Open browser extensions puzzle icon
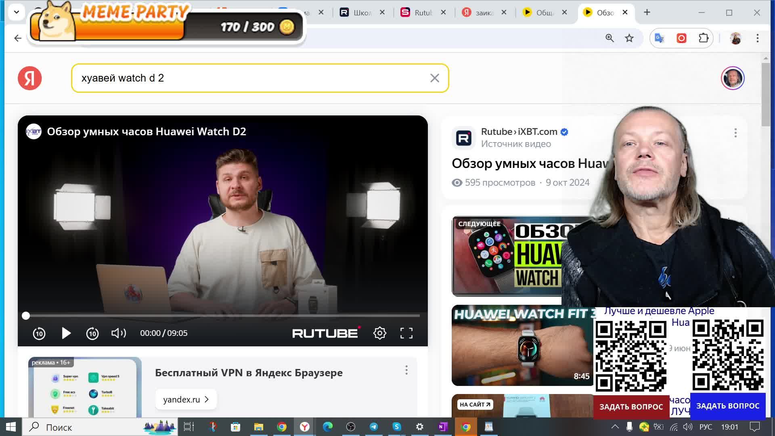Screen dimensions: 775x436 coord(704,38)
